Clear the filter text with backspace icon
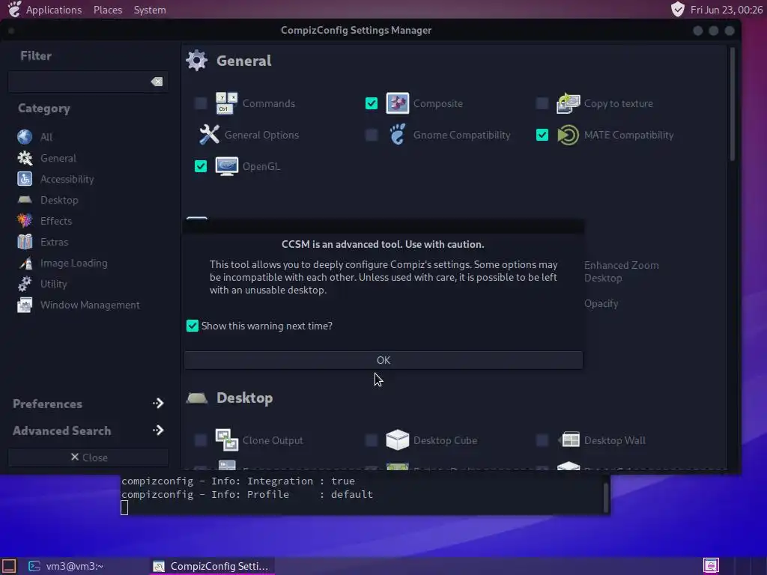 pyautogui.click(x=157, y=82)
